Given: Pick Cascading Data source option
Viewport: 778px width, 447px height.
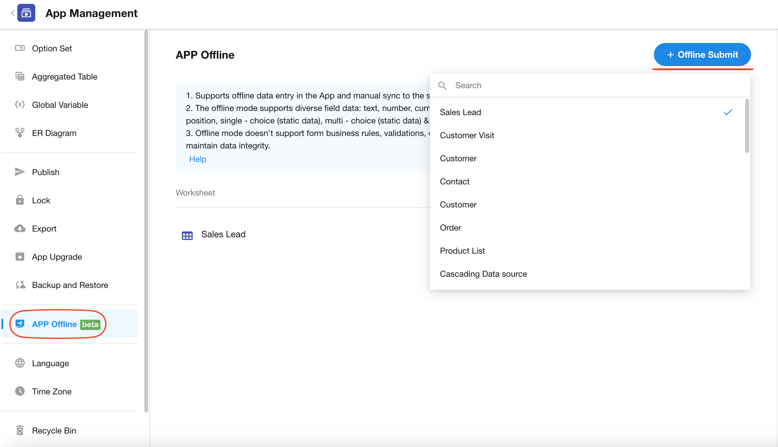Looking at the screenshot, I should point(483,274).
